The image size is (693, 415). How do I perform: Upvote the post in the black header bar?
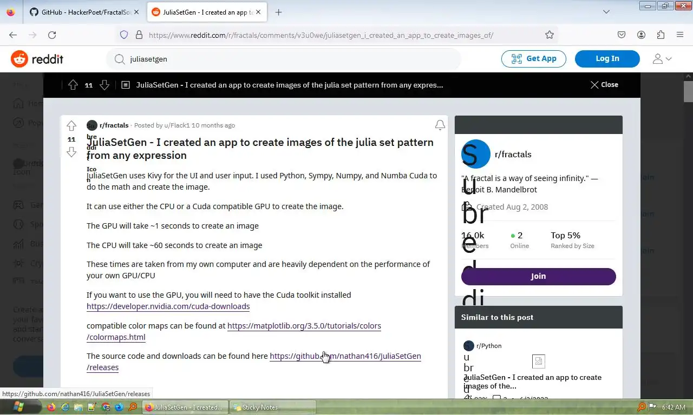pos(73,85)
